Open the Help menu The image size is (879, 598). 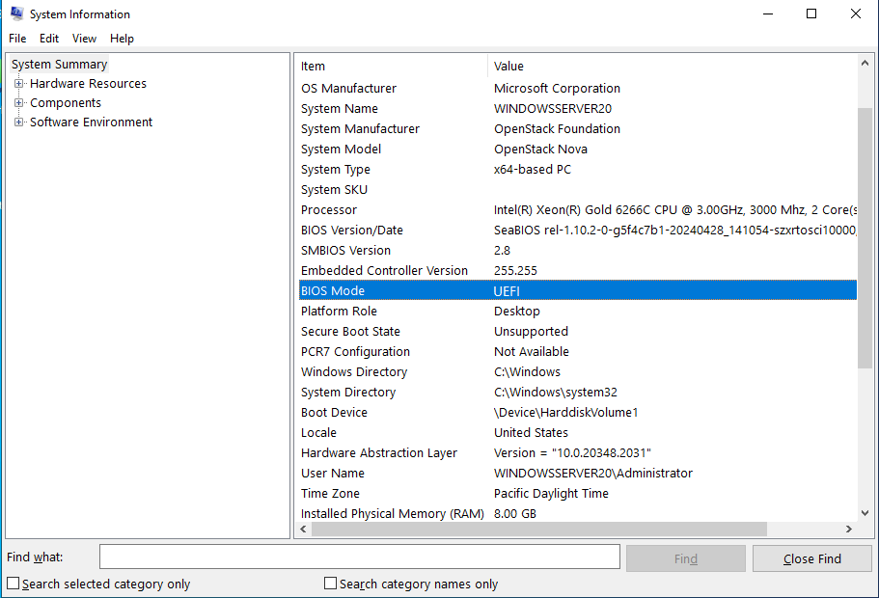[122, 39]
